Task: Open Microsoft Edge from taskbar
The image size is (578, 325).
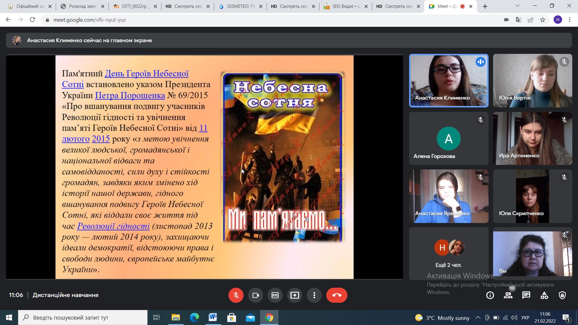Action: click(194, 317)
